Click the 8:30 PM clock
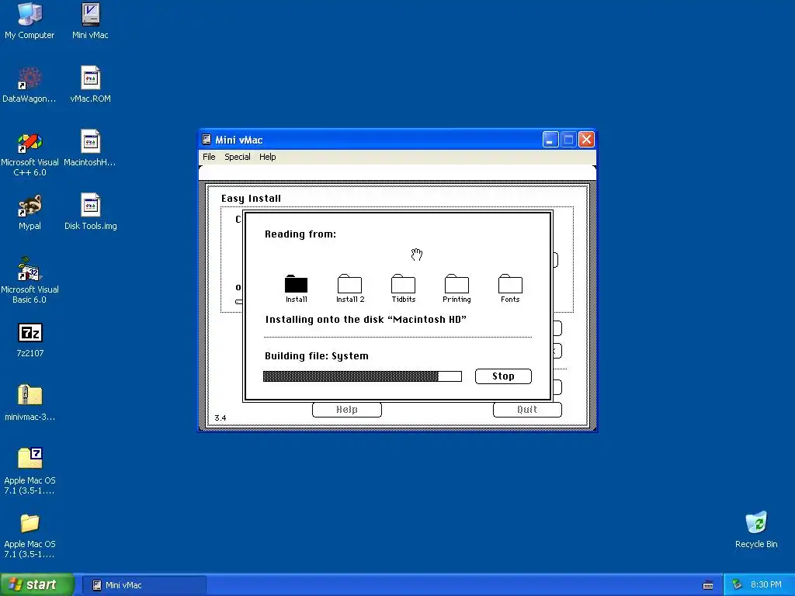Viewport: 795px width, 596px height. tap(766, 585)
